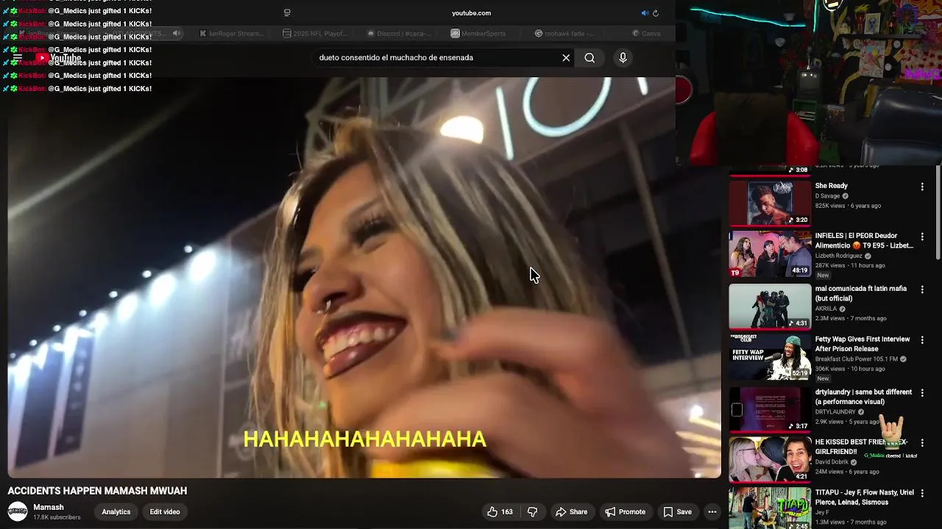
Task: Open D Savage channel name
Action: 828,196
